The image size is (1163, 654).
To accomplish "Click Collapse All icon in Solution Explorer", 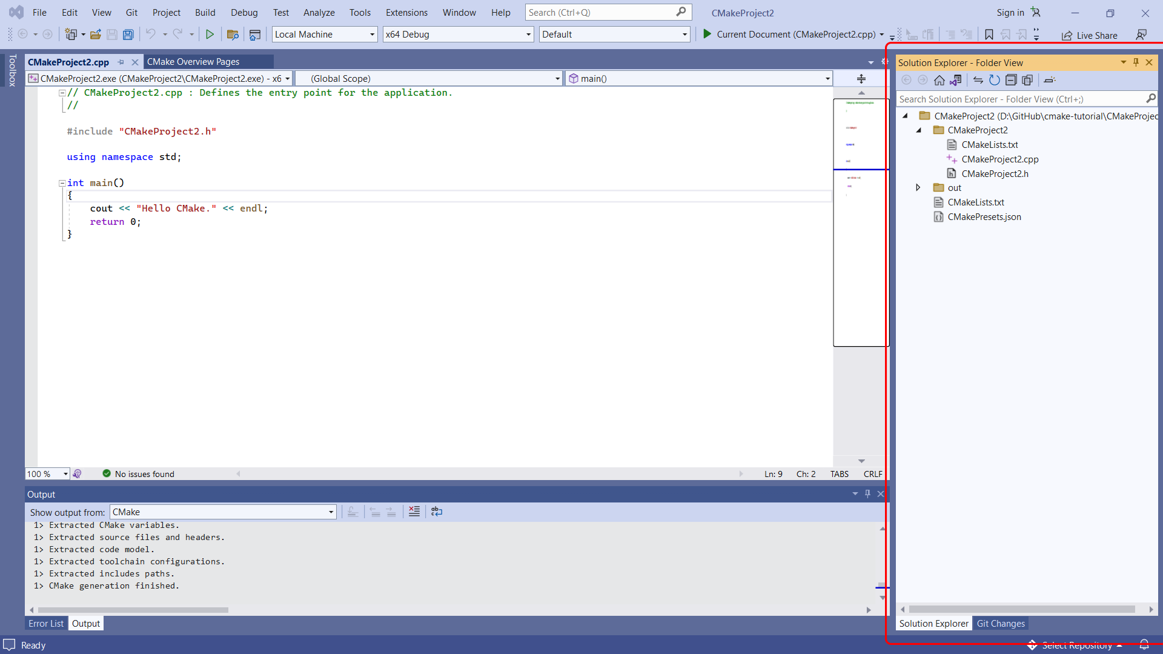I will point(1011,80).
